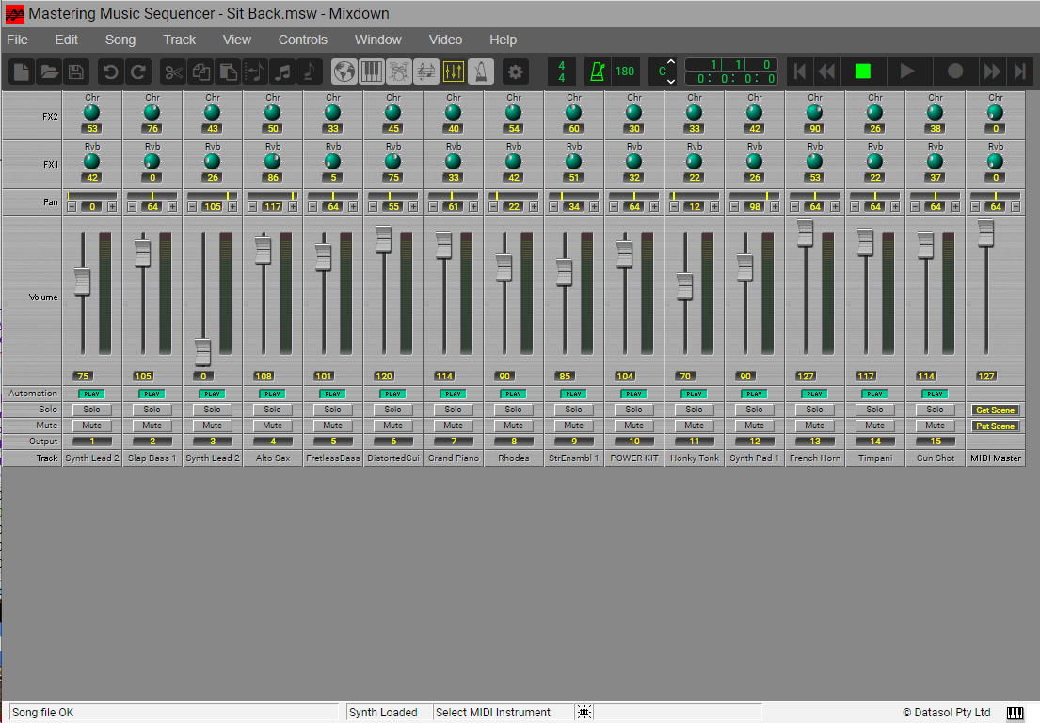Toggle automation PLAY on Rhodes track
The width and height of the screenshot is (1040, 723).
tap(514, 394)
